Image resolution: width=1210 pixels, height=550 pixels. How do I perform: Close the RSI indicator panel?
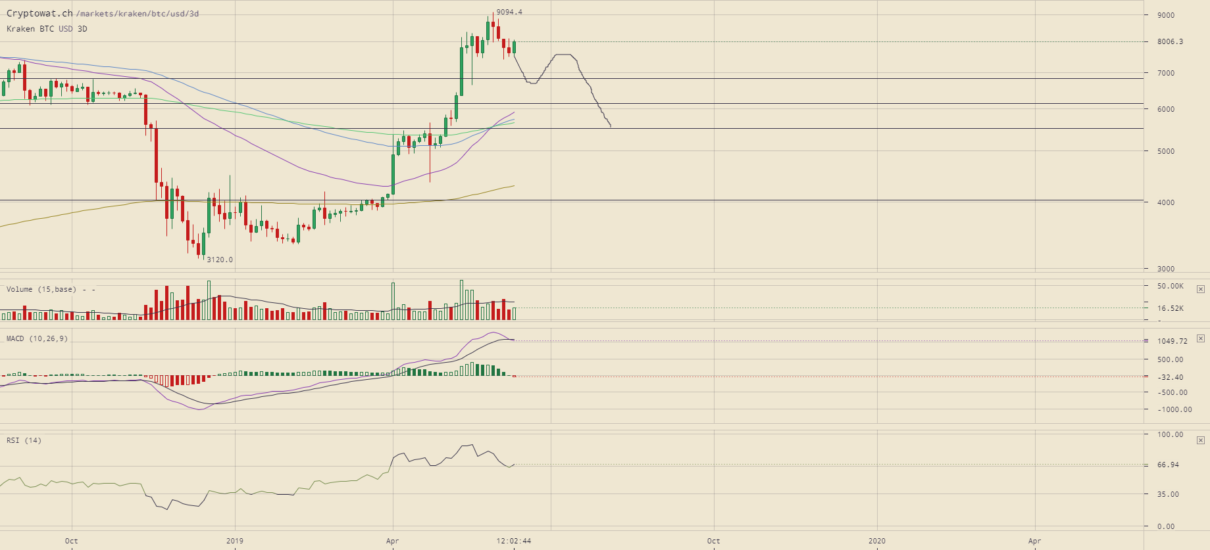pyautogui.click(x=1200, y=441)
